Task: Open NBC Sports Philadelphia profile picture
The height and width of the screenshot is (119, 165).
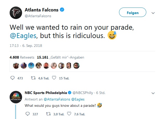Action: pyautogui.click(x=16, y=97)
